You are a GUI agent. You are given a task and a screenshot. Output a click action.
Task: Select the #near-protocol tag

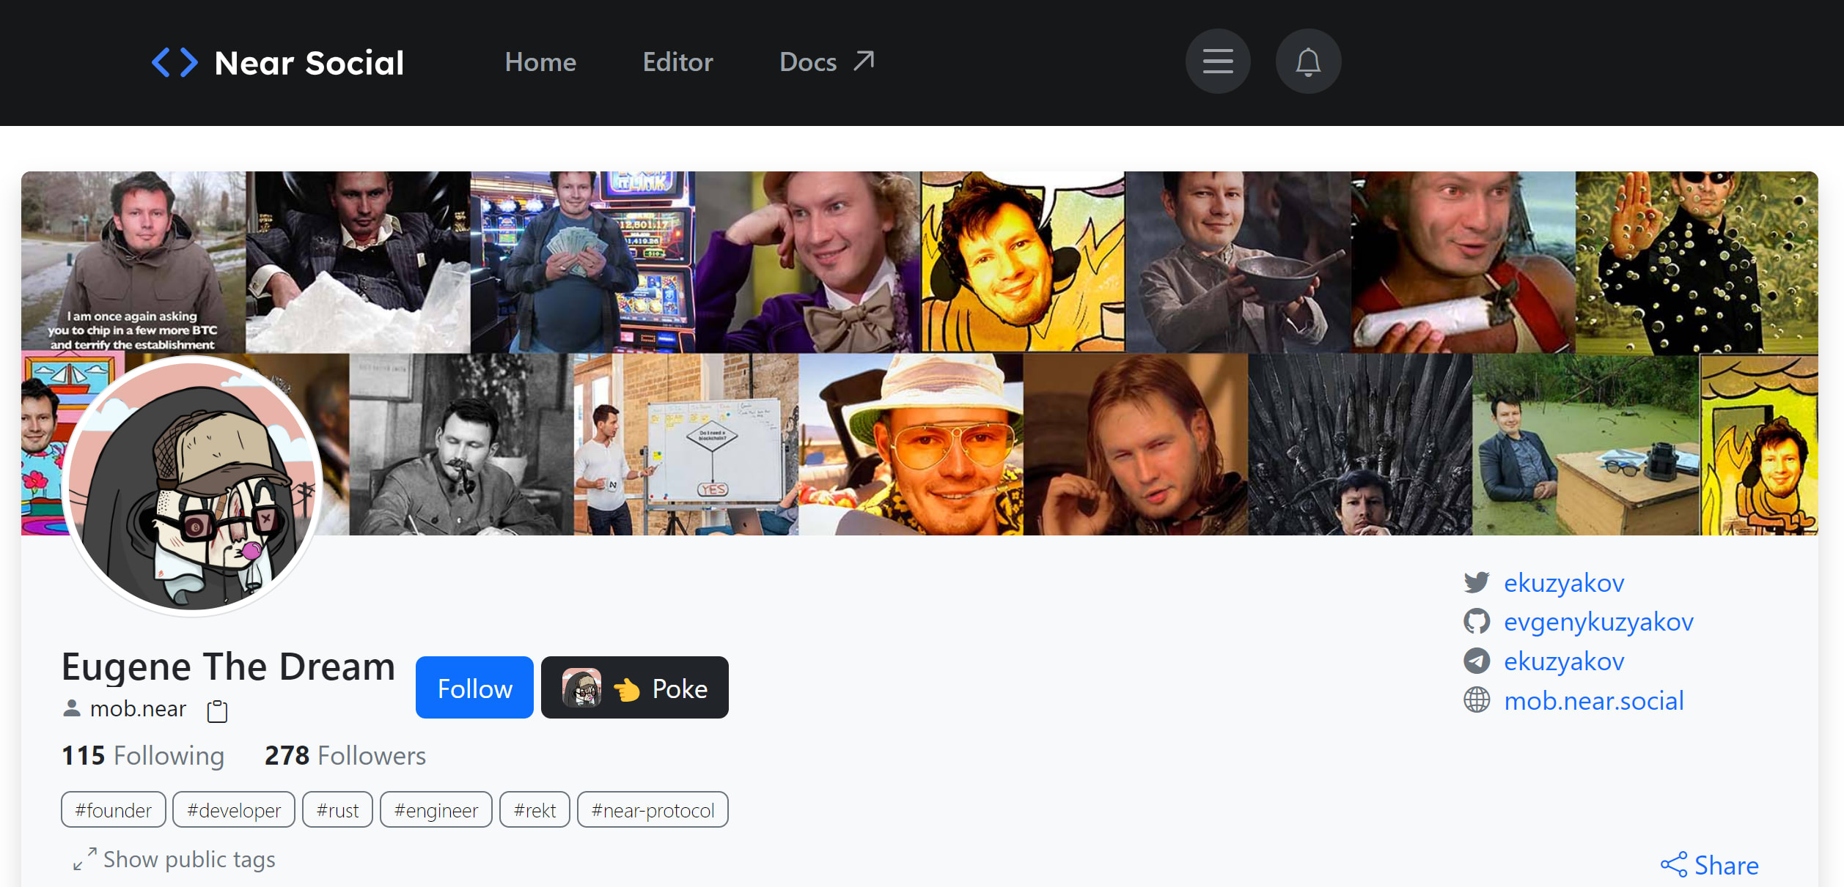point(653,810)
